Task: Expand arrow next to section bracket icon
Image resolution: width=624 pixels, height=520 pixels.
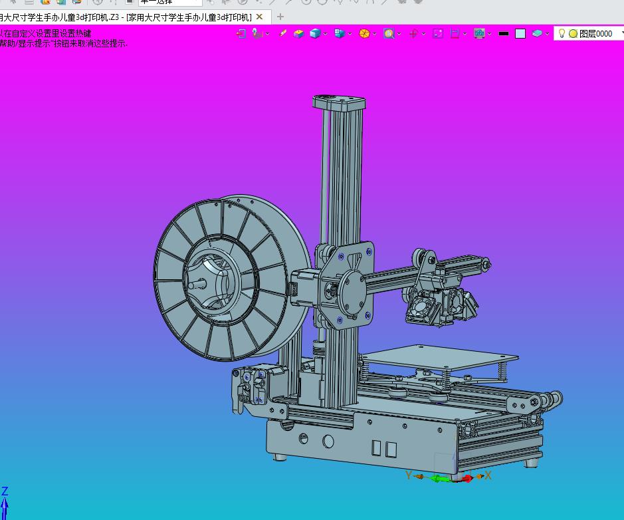Action: (465, 34)
